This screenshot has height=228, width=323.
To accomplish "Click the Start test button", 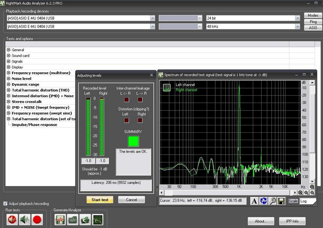I will [100, 200].
